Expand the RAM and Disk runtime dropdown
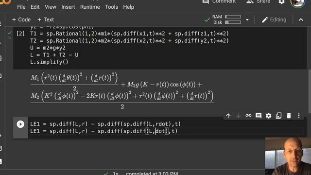Image resolution: width=311 pixels, height=175 pixels. [247, 20]
